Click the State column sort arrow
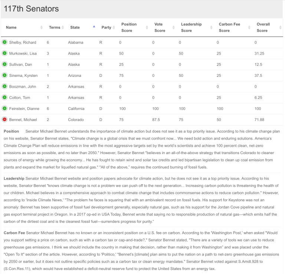Screen dimensions: 285x274 pos(94,27)
